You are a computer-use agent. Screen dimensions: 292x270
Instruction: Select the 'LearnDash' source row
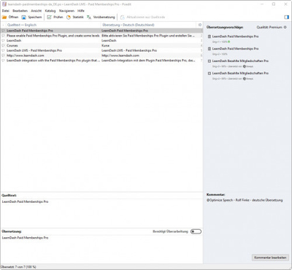(14, 40)
